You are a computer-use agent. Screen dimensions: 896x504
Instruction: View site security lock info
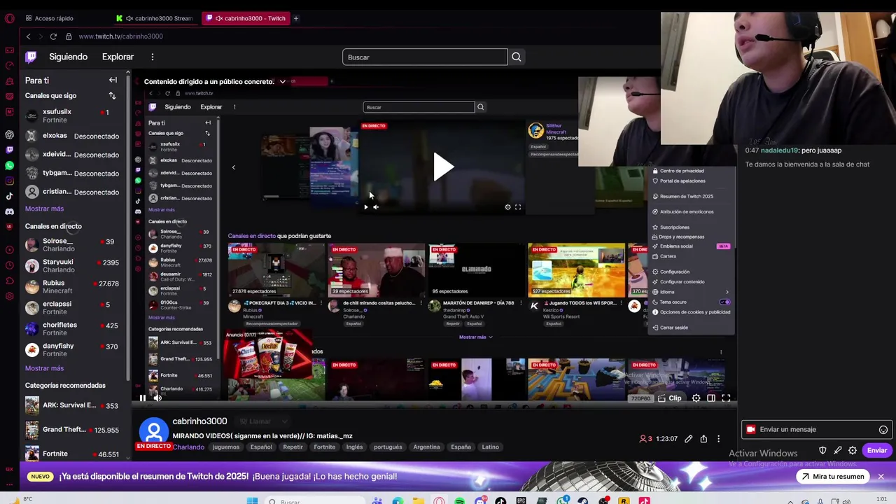point(69,36)
